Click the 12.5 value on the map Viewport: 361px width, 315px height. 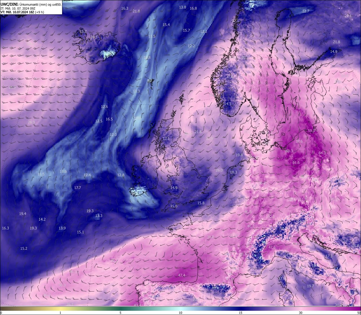(99, 121)
